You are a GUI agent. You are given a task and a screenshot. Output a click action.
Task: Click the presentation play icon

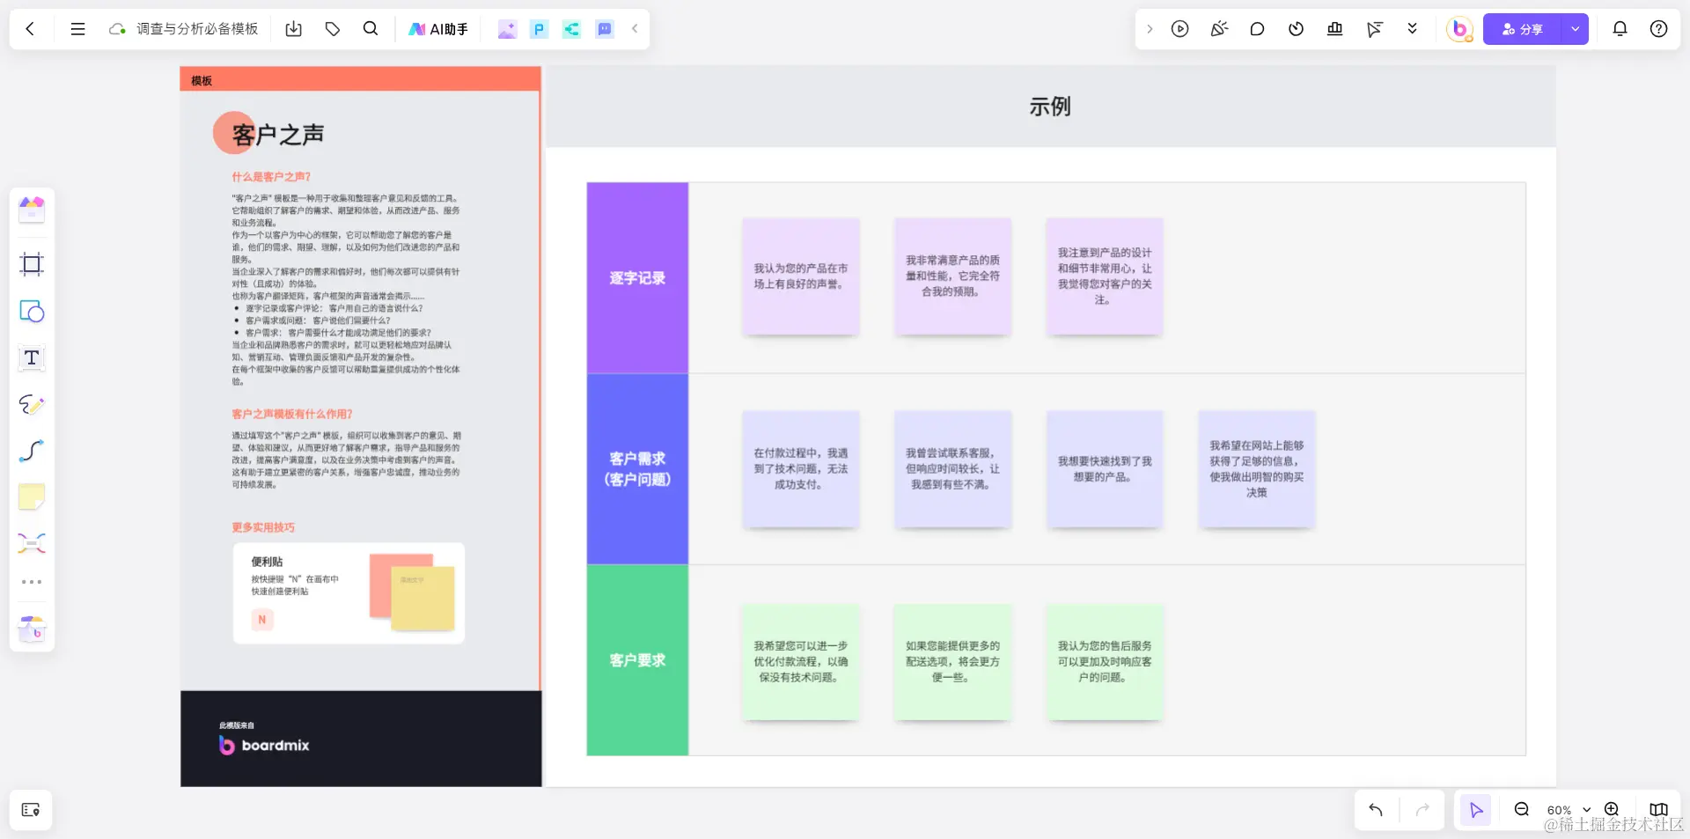tap(1179, 28)
